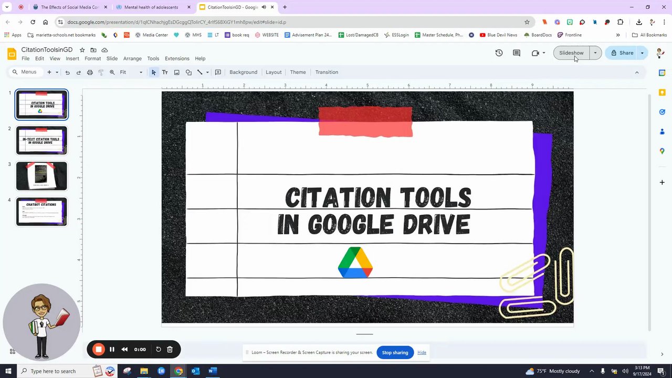
Task: Click the Windows Start button
Action: point(8,371)
